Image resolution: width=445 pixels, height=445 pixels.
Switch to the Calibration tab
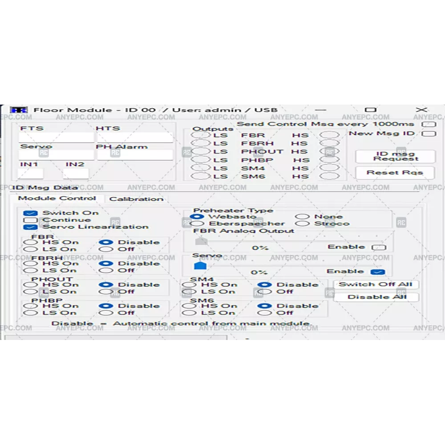[x=136, y=199]
